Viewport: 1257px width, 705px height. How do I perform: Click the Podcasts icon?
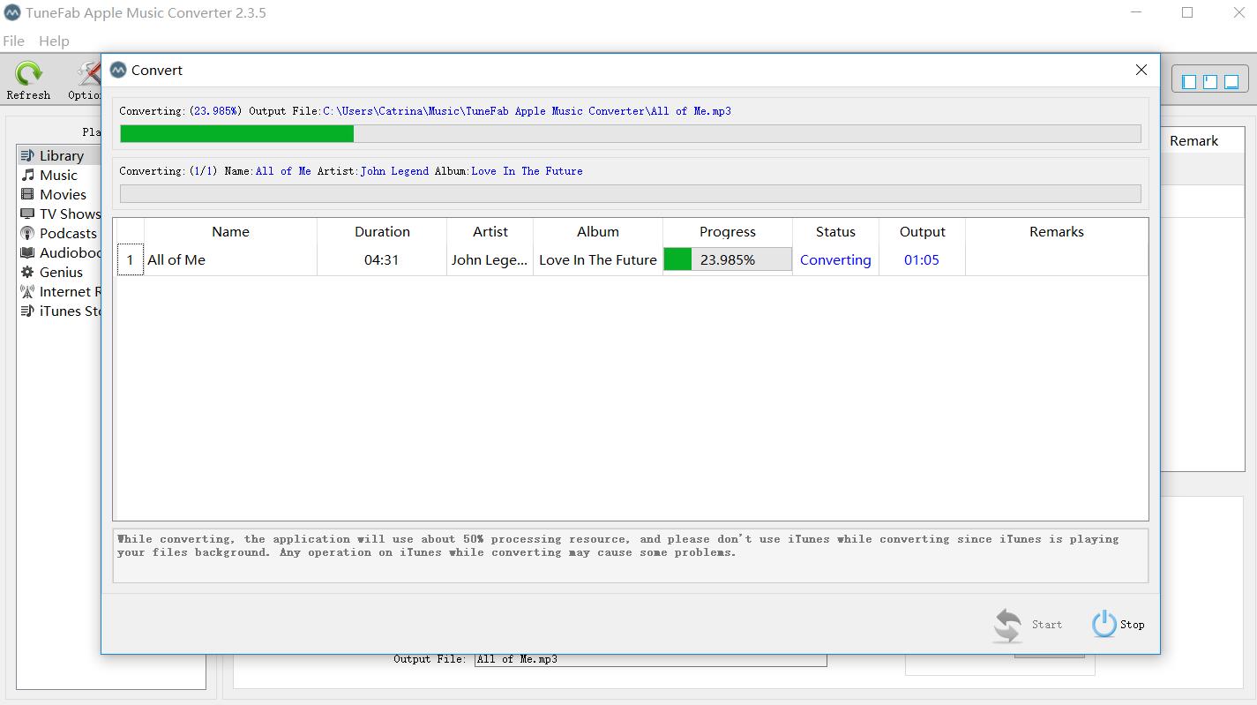(27, 233)
